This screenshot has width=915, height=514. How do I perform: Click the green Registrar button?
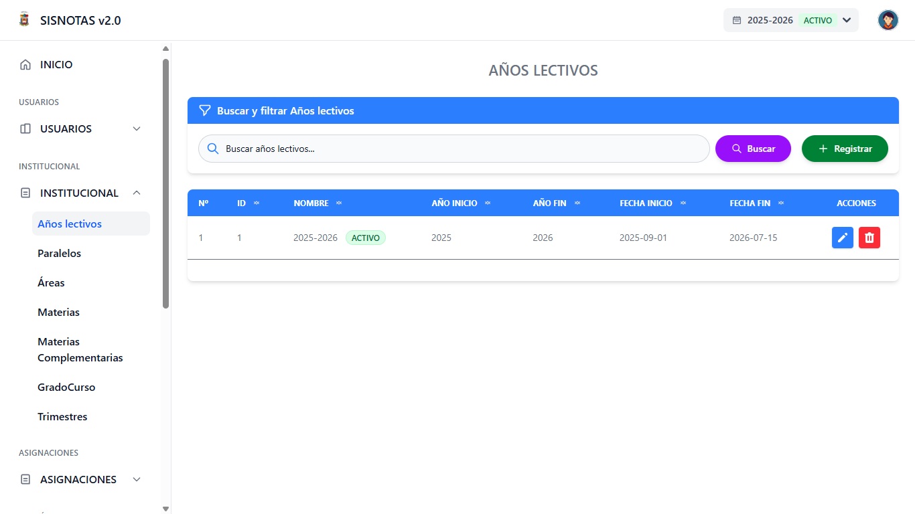point(845,149)
